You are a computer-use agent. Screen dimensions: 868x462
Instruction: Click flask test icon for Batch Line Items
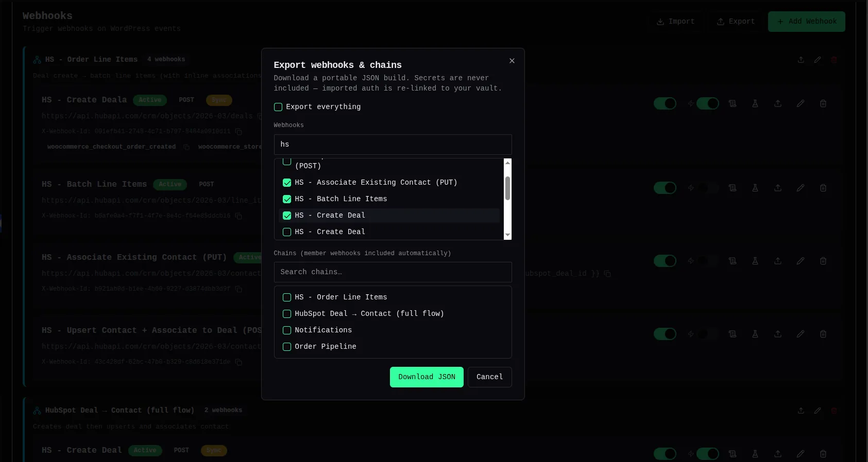[755, 188]
